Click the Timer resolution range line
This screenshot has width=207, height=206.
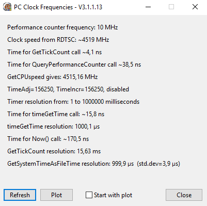[73, 102]
